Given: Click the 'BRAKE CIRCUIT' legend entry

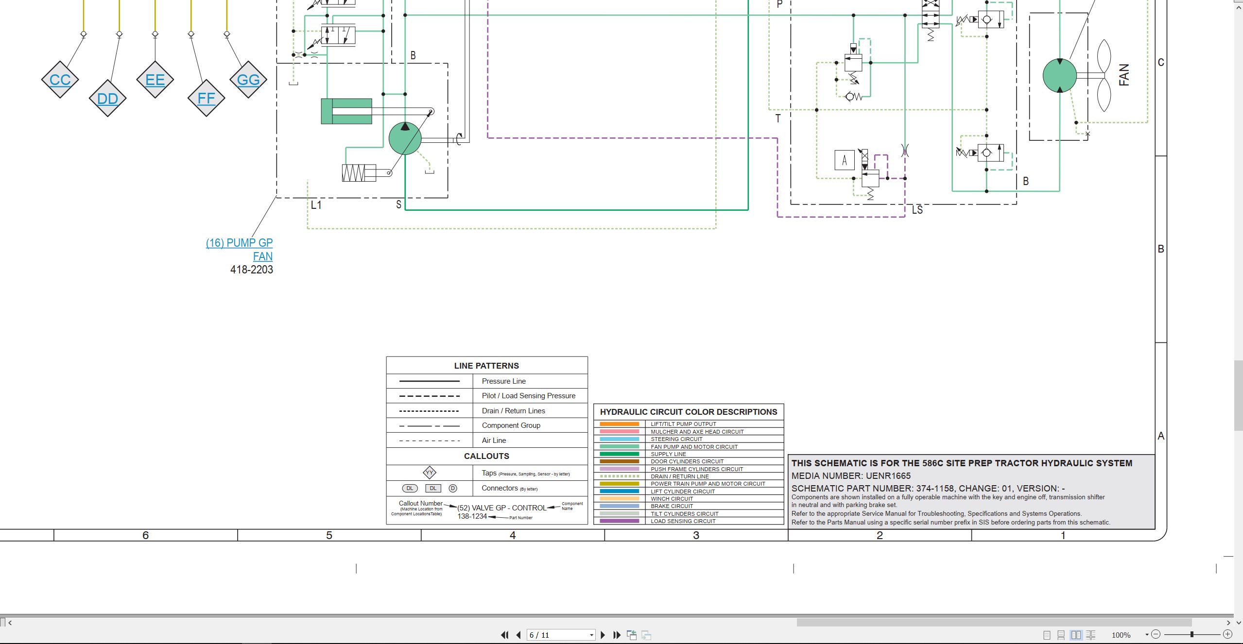Looking at the screenshot, I should coord(672,506).
